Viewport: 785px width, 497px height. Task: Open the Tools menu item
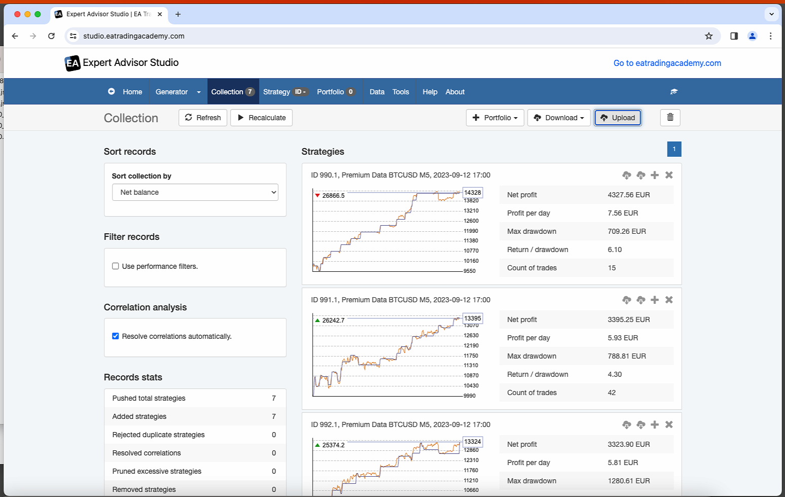click(x=401, y=92)
